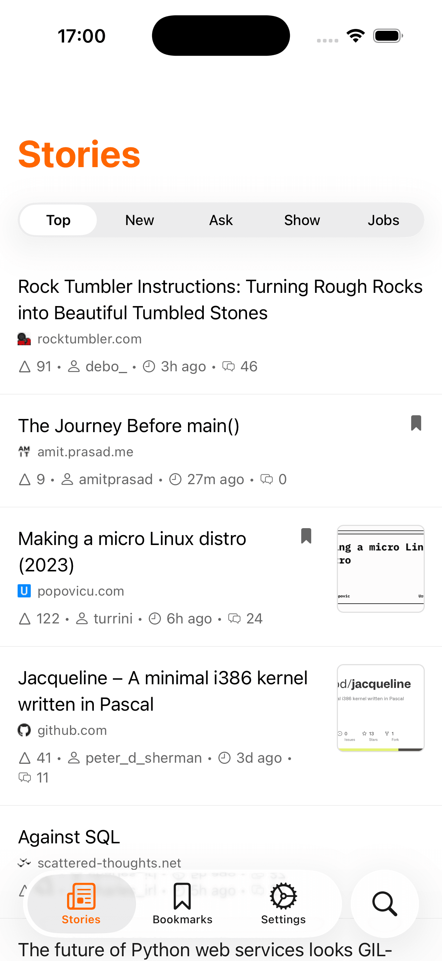Image resolution: width=442 pixels, height=961 pixels.
Task: Open the Jacqueline GitHub preview thumbnail
Action: 380,708
